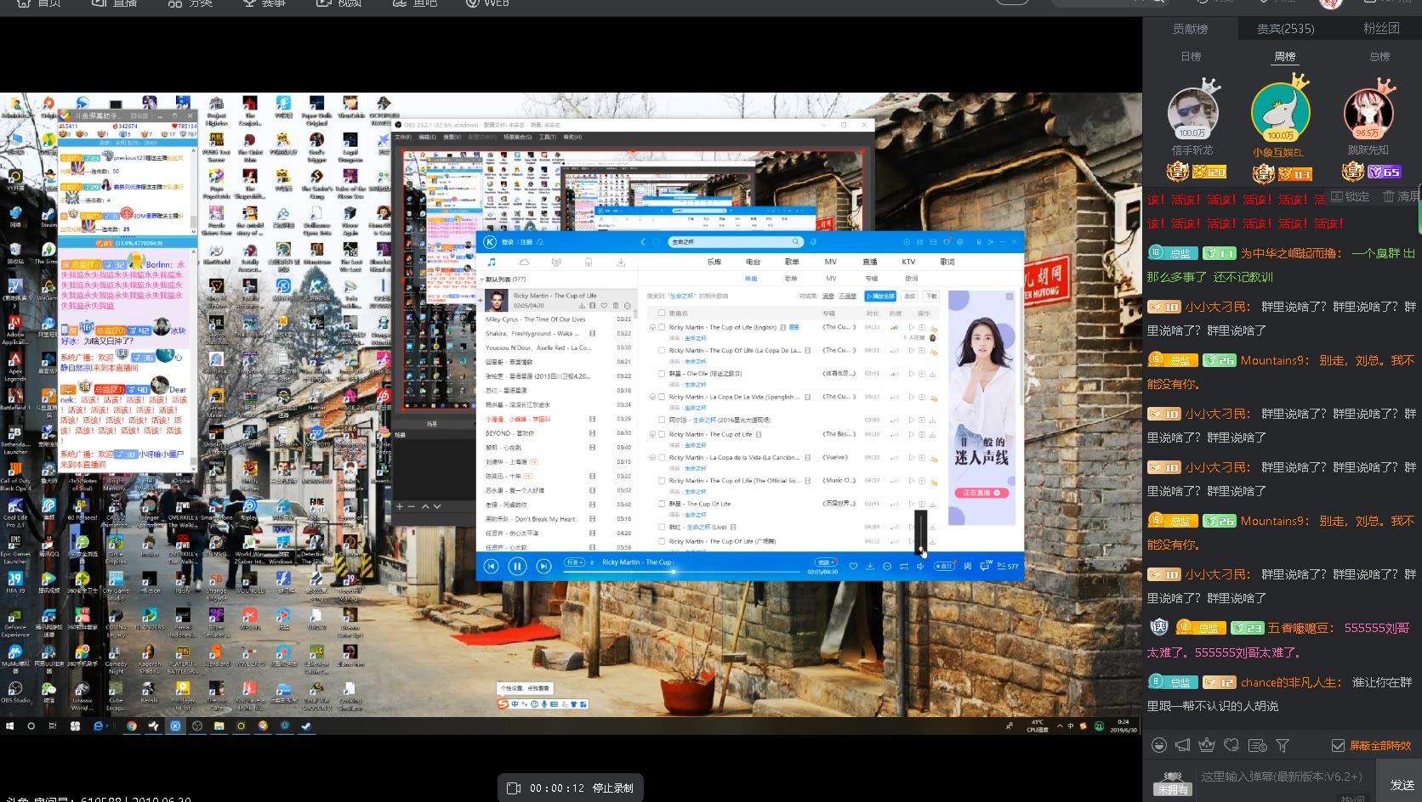Open the cloud music icon in the player sidebar

coord(524,262)
